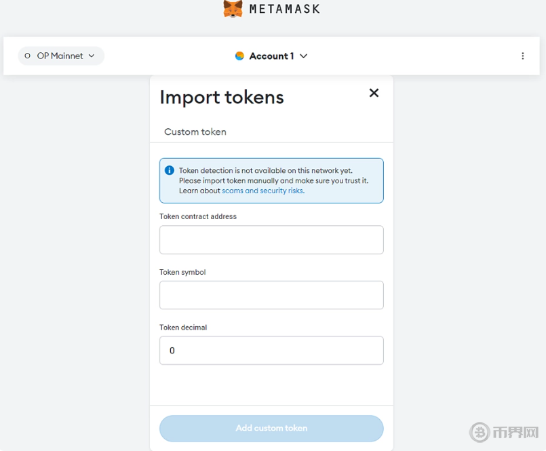546x451 pixels.
Task: Click the Import tokens heading
Action: click(x=222, y=97)
